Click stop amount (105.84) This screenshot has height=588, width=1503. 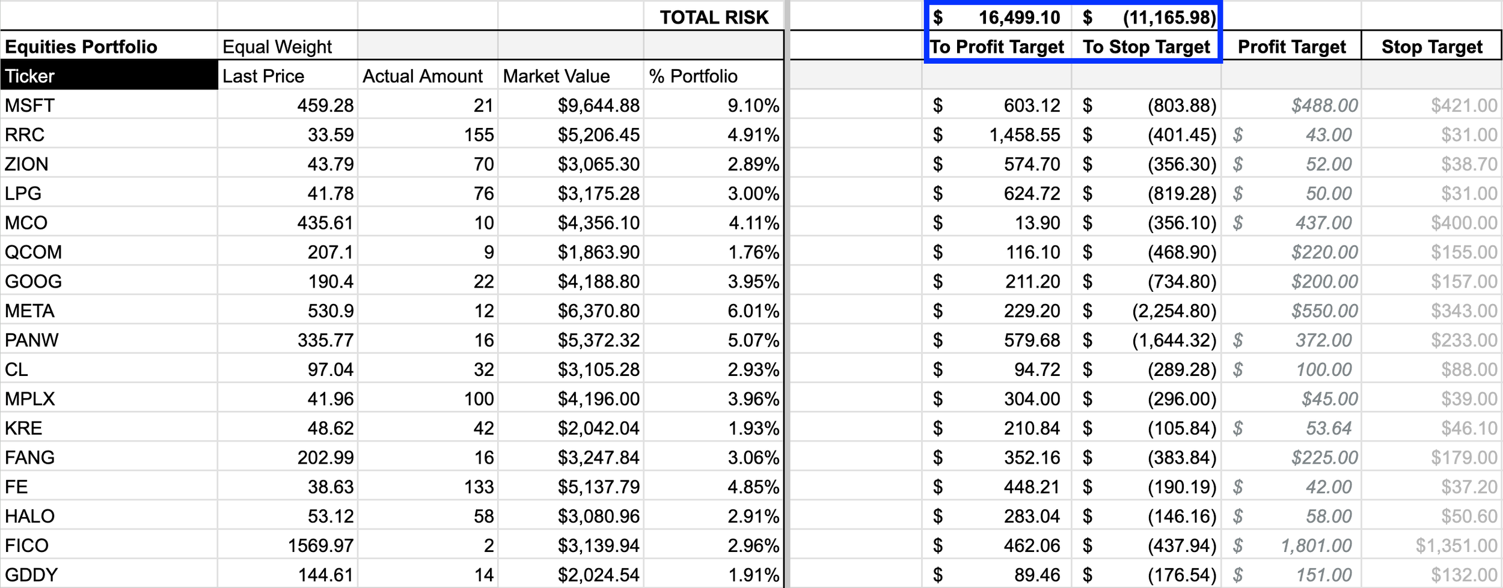(x=1146, y=428)
